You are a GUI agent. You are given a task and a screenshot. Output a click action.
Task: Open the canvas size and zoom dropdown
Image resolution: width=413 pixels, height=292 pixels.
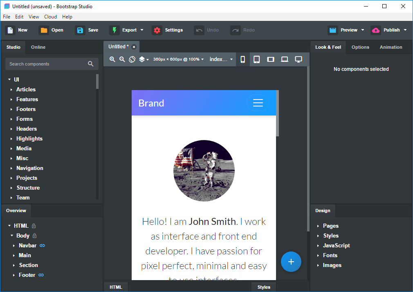pos(179,59)
